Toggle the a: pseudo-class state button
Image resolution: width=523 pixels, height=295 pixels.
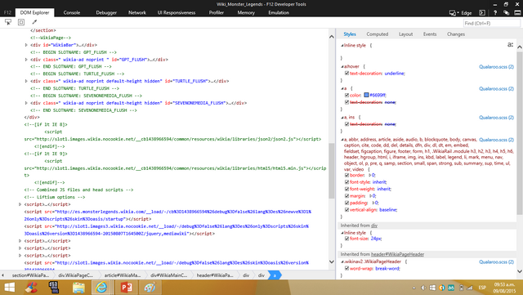pos(510,45)
